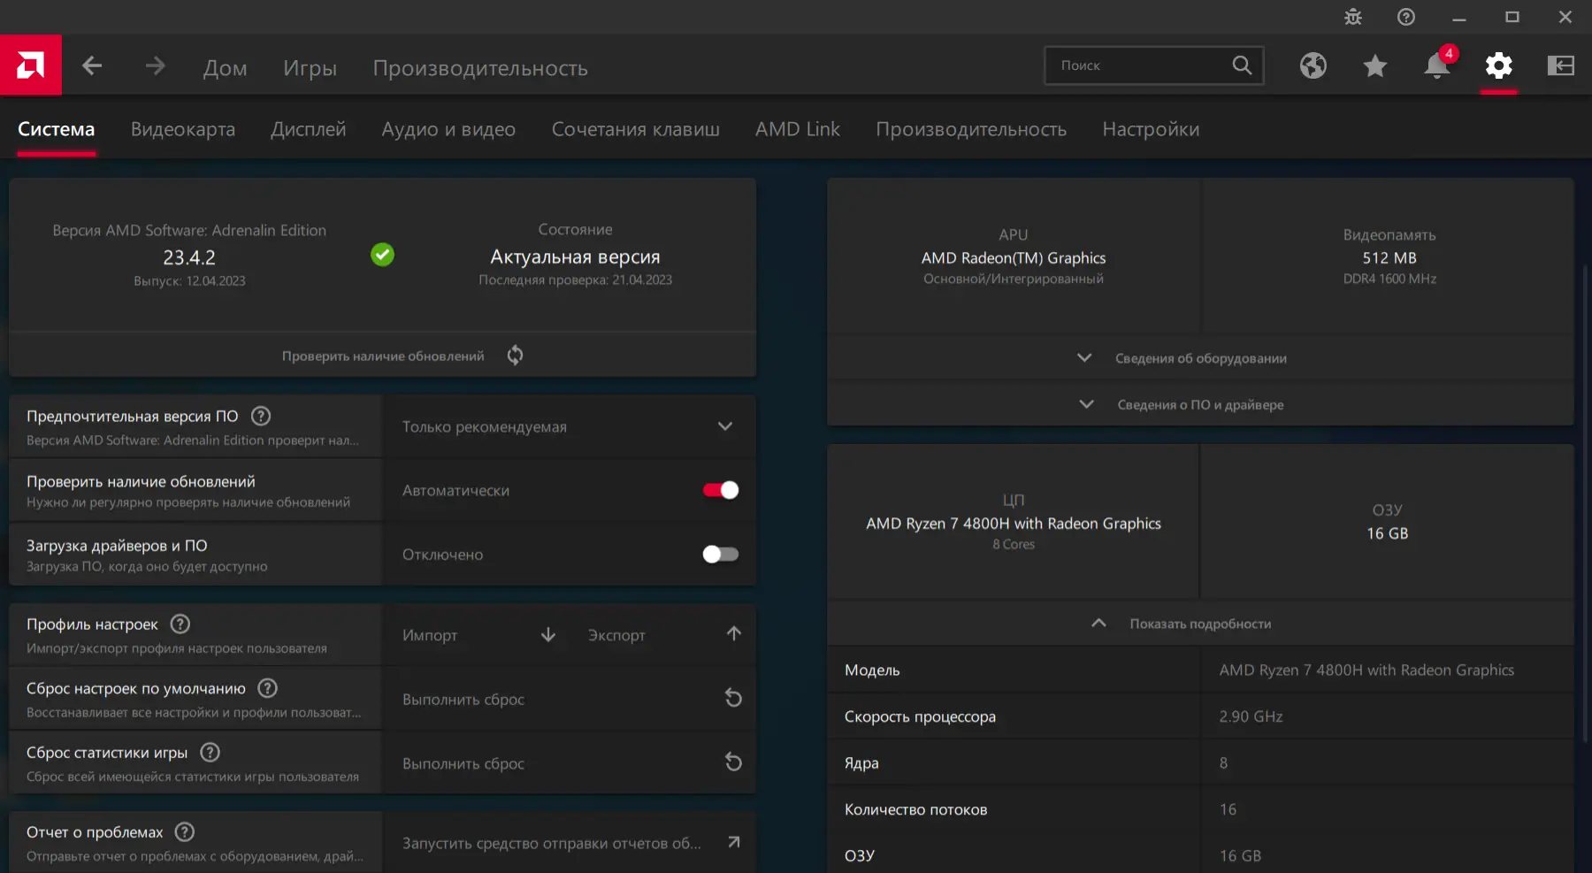The width and height of the screenshot is (1592, 873).
Task: Click the search magnifier icon
Action: point(1242,65)
